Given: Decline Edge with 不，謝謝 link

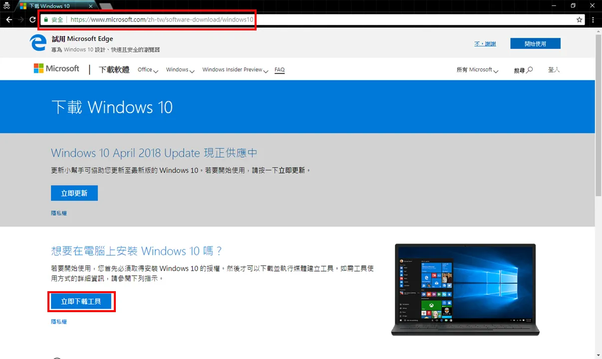Looking at the screenshot, I should click(485, 44).
